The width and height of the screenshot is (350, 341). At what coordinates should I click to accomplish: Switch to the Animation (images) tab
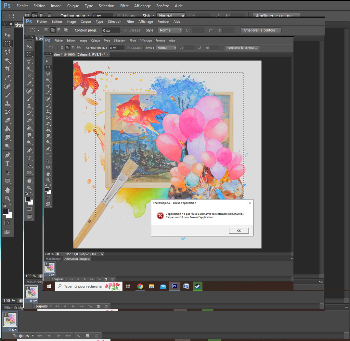[77, 259]
